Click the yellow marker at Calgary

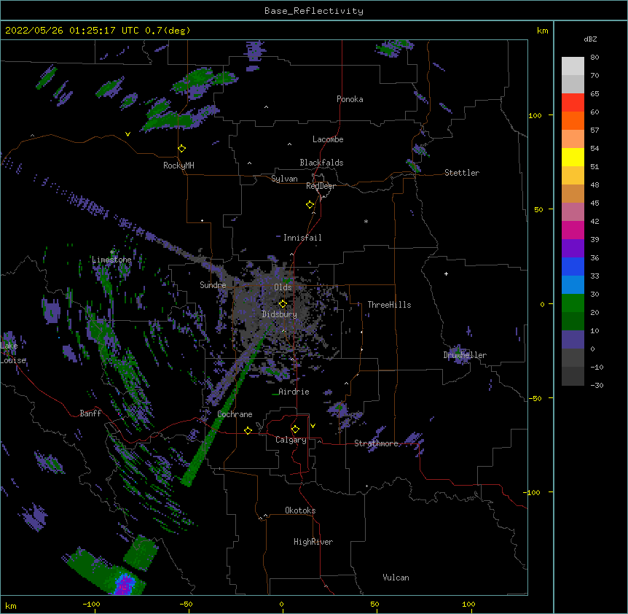[x=295, y=430]
